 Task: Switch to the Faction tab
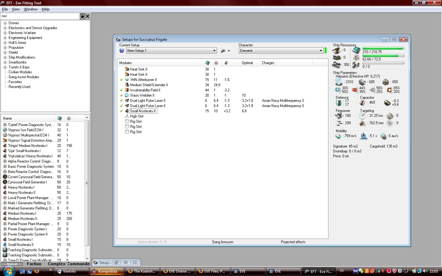34,264
